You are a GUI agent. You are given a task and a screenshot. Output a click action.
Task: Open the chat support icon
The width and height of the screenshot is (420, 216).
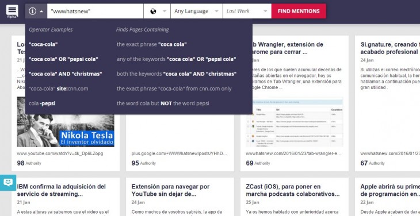click(8, 183)
